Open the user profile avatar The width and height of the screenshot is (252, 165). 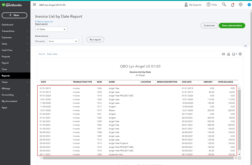[249, 5]
